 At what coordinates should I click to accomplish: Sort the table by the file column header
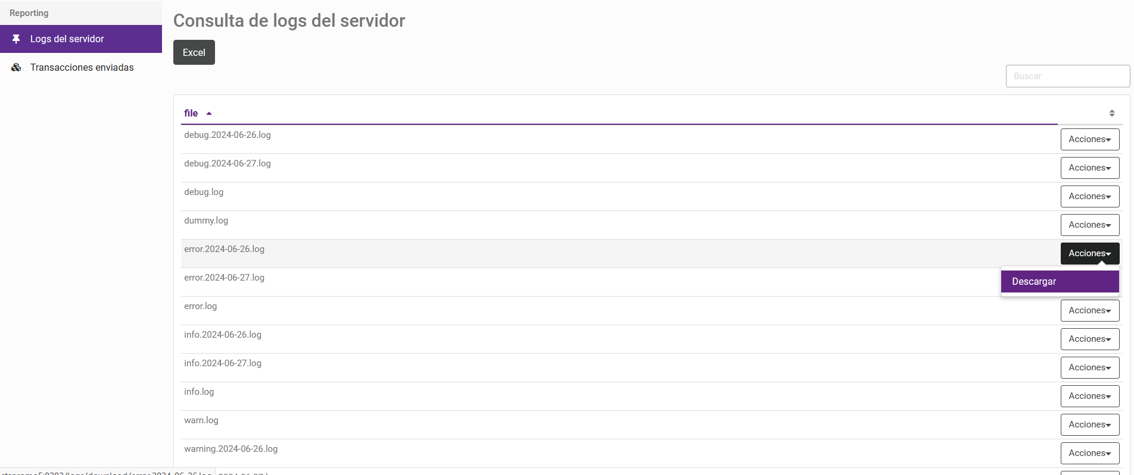click(191, 114)
